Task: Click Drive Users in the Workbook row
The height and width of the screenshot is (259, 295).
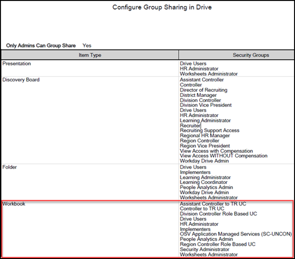Action: coord(193,219)
